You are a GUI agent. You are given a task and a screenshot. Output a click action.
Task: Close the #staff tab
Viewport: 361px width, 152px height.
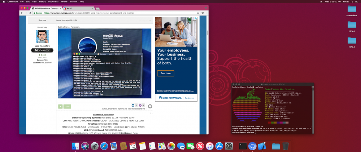(92, 8)
